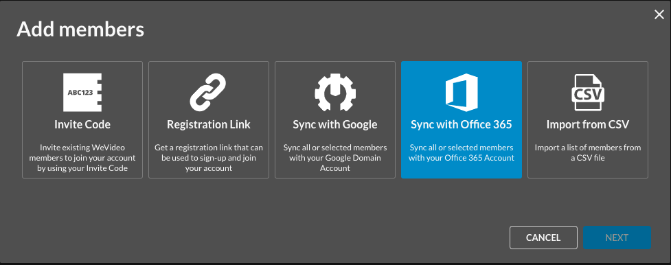Screen dimensions: 671x265
Task: Select the Sync with Office 365 title
Action: click(462, 124)
